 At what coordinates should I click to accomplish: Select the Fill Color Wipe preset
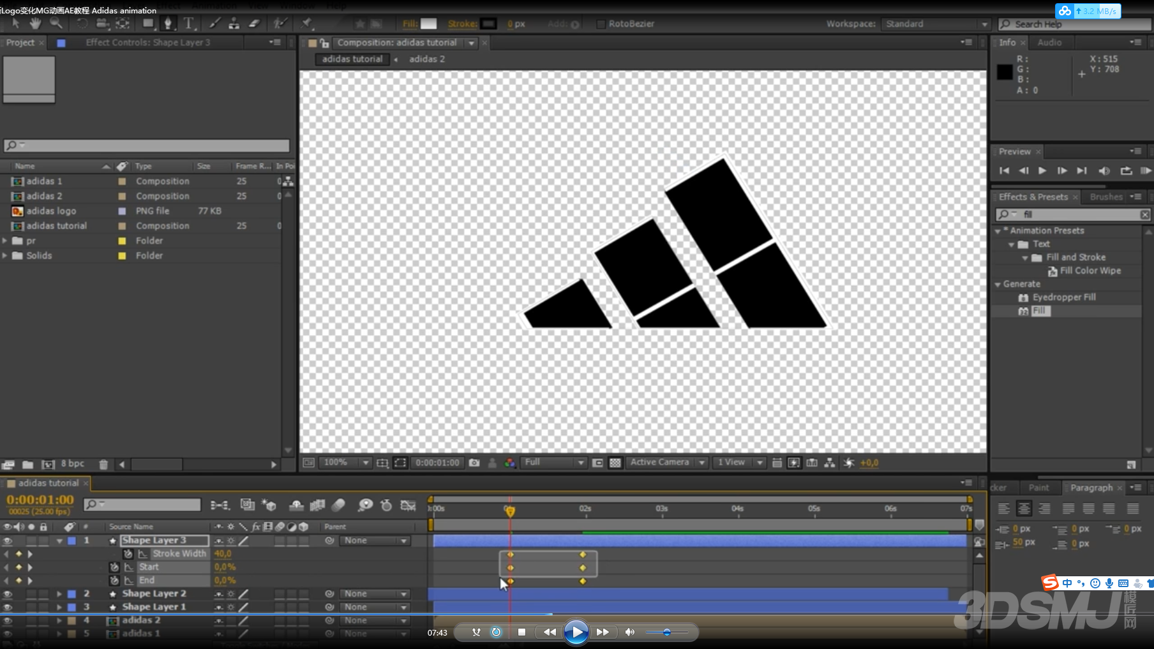click(1090, 271)
